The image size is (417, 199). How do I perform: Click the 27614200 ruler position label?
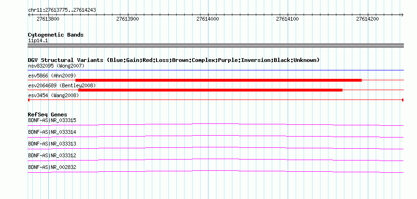pos(367,19)
